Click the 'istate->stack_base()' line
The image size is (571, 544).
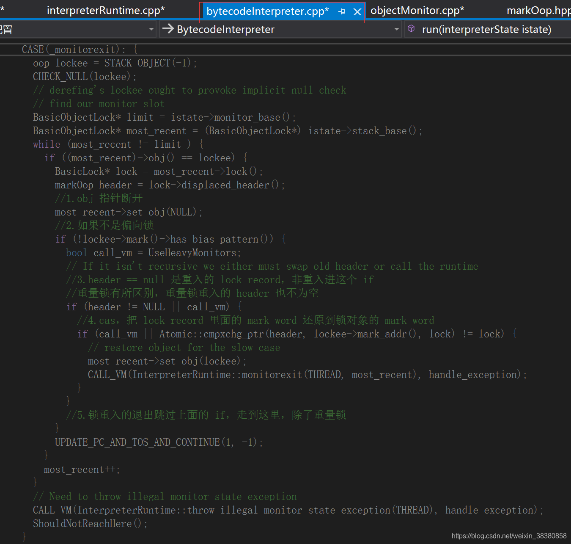(228, 131)
